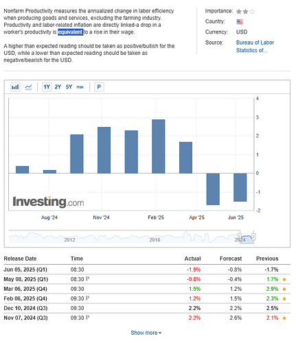Select the 2Y time range
This screenshot has height=343, width=296.
click(x=58, y=87)
